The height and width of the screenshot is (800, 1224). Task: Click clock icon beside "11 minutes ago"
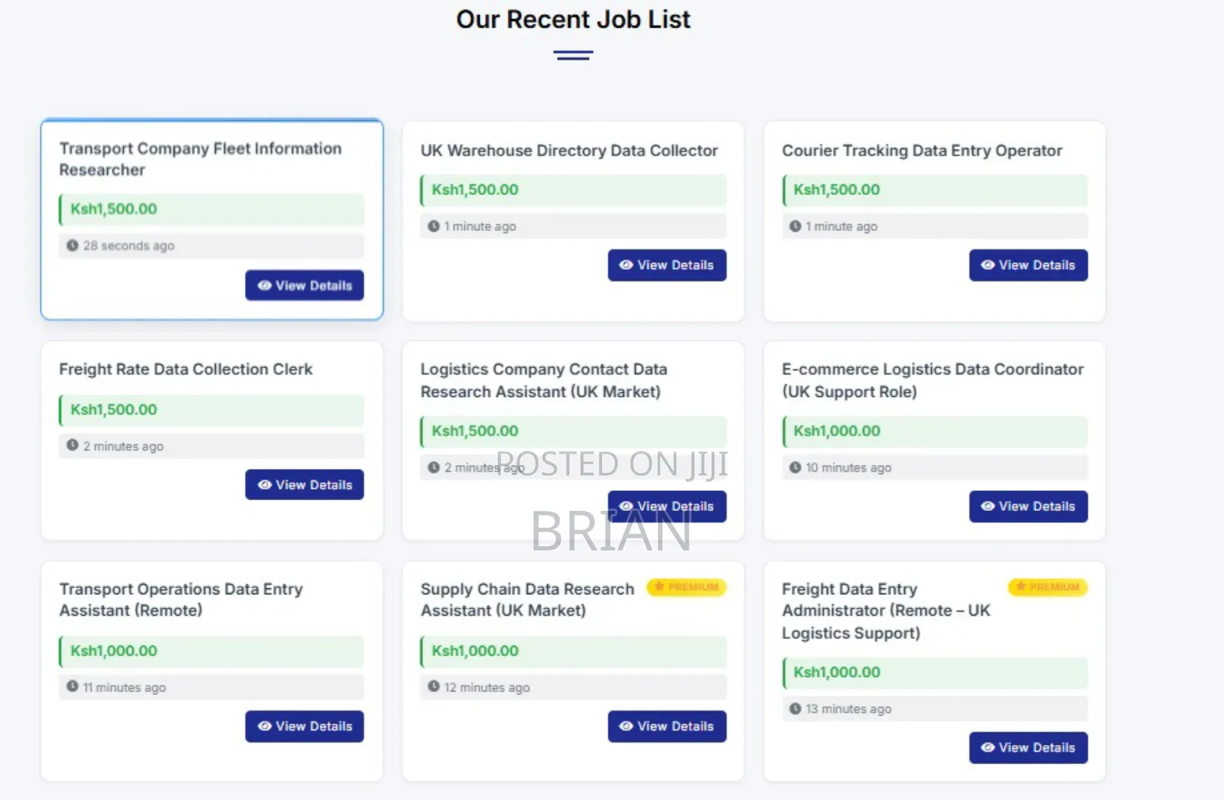coord(73,687)
